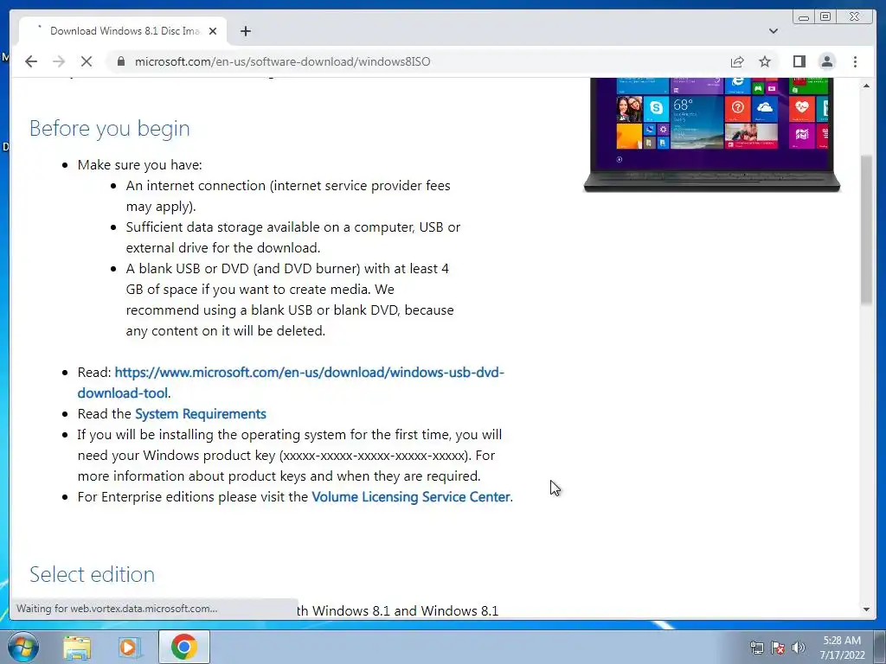This screenshot has width=886, height=664.
Task: Restore down the Chrome window
Action: pyautogui.click(x=825, y=17)
